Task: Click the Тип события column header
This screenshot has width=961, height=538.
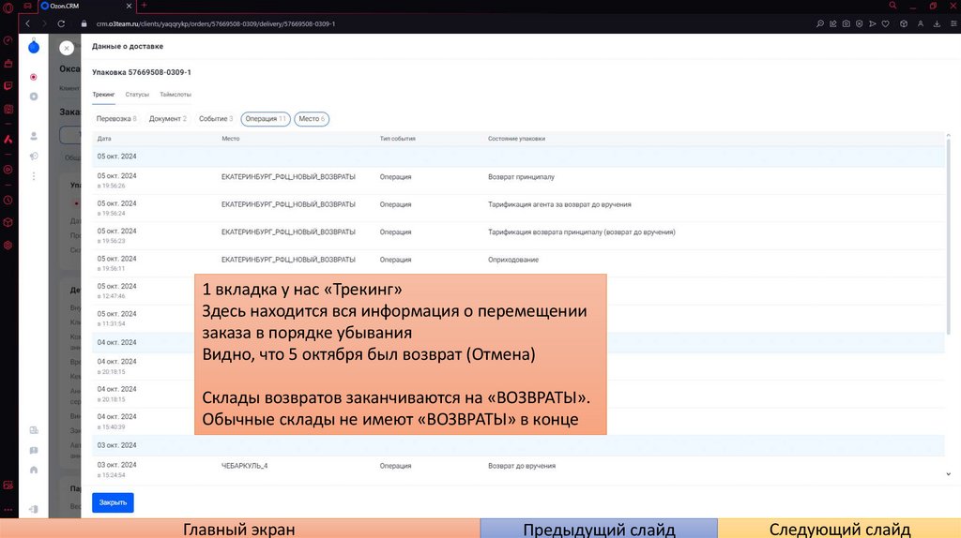Action: [x=397, y=139]
